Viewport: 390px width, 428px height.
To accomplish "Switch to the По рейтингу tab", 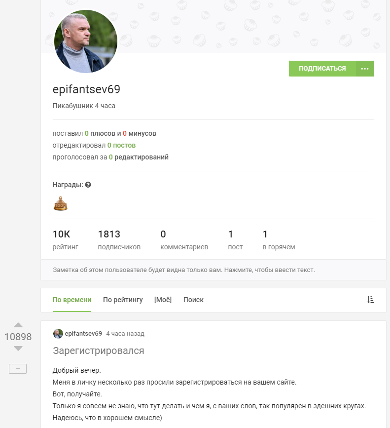I will click(123, 300).
